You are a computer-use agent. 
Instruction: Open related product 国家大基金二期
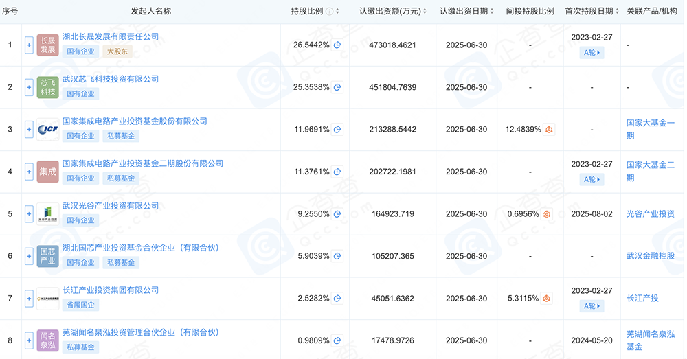point(651,172)
